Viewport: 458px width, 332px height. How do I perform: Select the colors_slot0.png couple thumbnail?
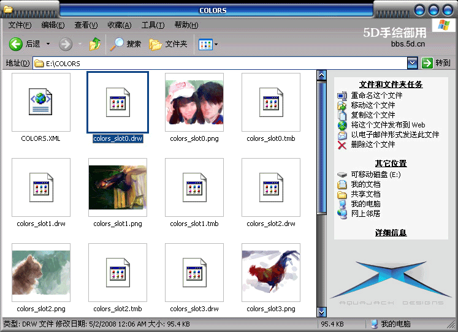click(194, 102)
